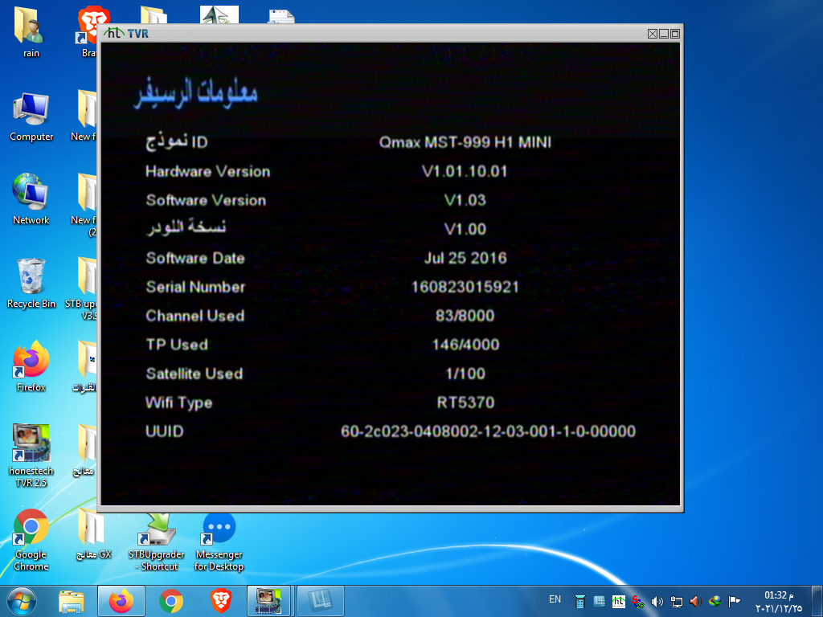Launch Brave from the taskbar
823x617 pixels.
220,601
